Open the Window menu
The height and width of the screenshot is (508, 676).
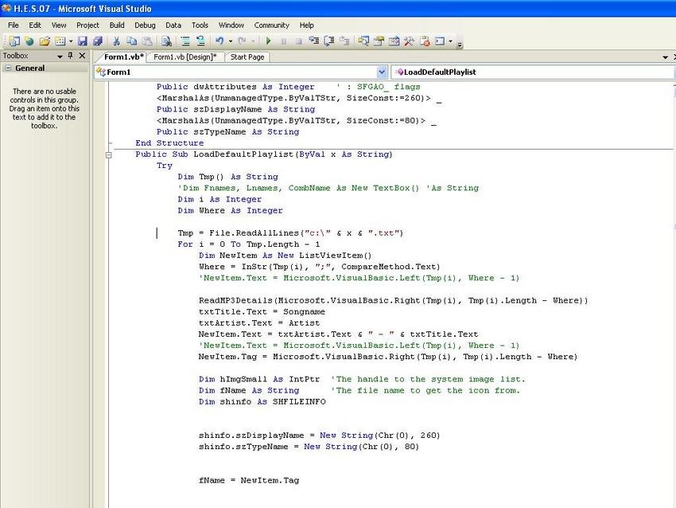coord(231,25)
